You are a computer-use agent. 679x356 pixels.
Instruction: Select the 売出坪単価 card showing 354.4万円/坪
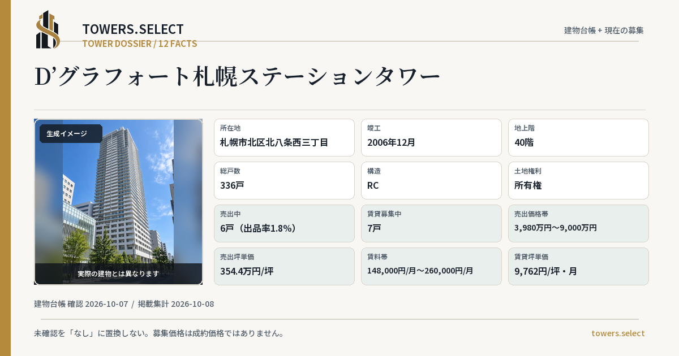[x=284, y=266]
